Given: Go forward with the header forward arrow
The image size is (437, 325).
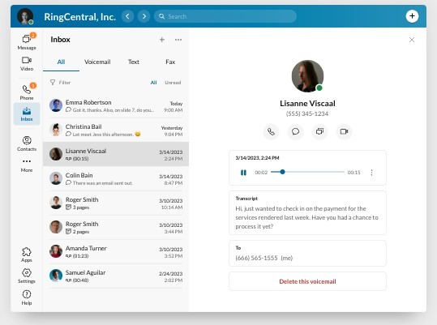Looking at the screenshot, I should tap(144, 16).
